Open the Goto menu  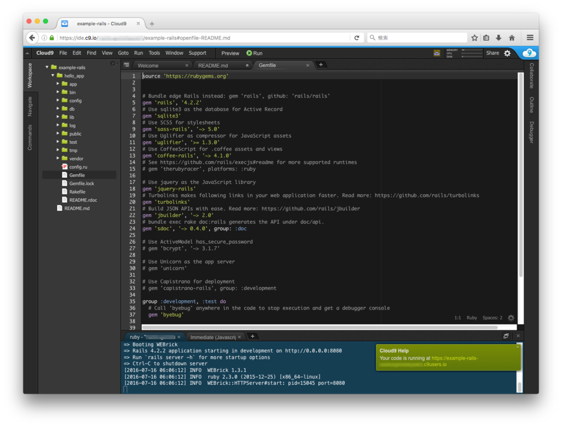pyautogui.click(x=123, y=53)
